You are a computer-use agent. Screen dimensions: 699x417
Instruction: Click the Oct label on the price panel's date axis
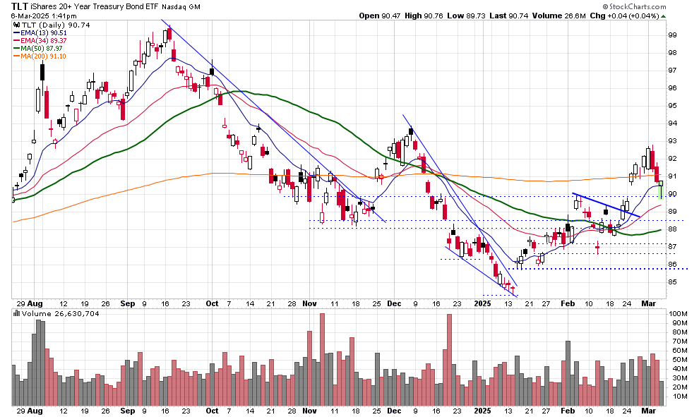point(213,304)
